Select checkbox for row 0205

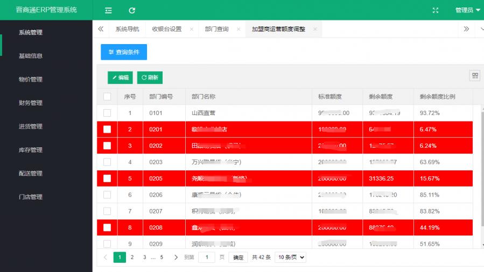coord(107,178)
